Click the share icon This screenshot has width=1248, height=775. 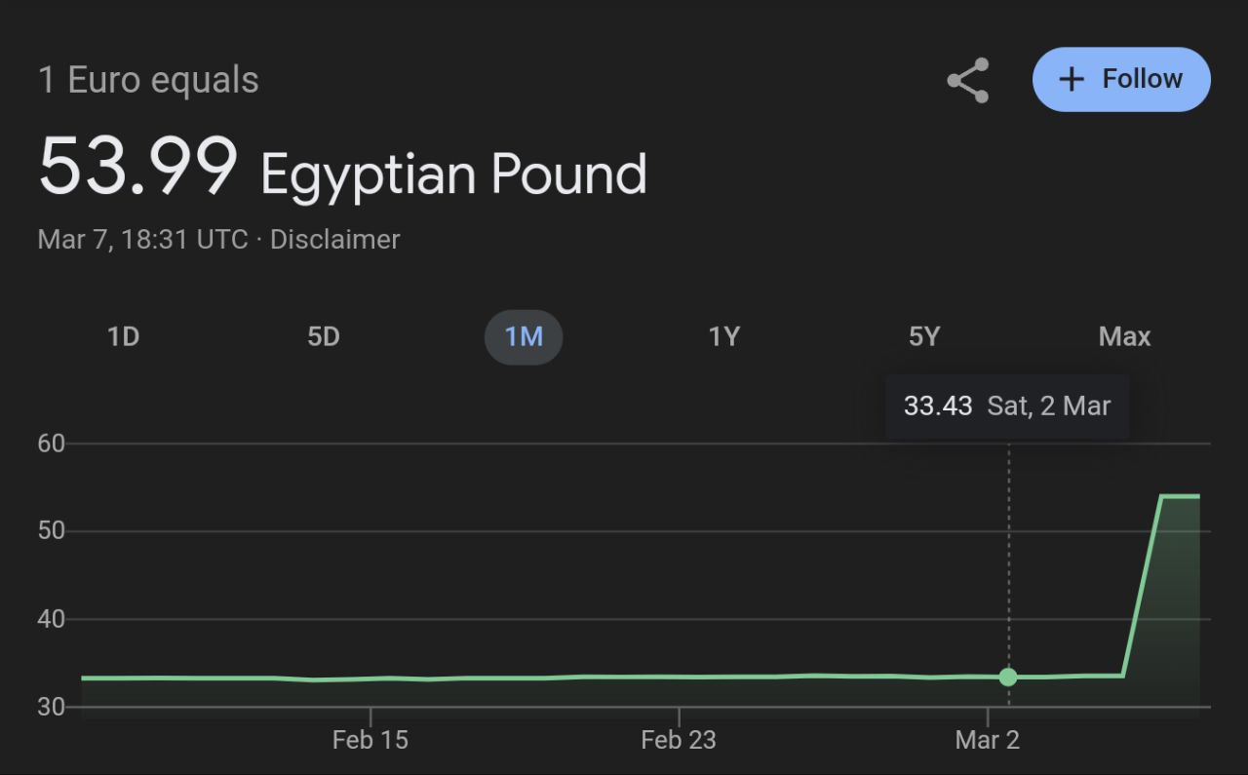(968, 80)
